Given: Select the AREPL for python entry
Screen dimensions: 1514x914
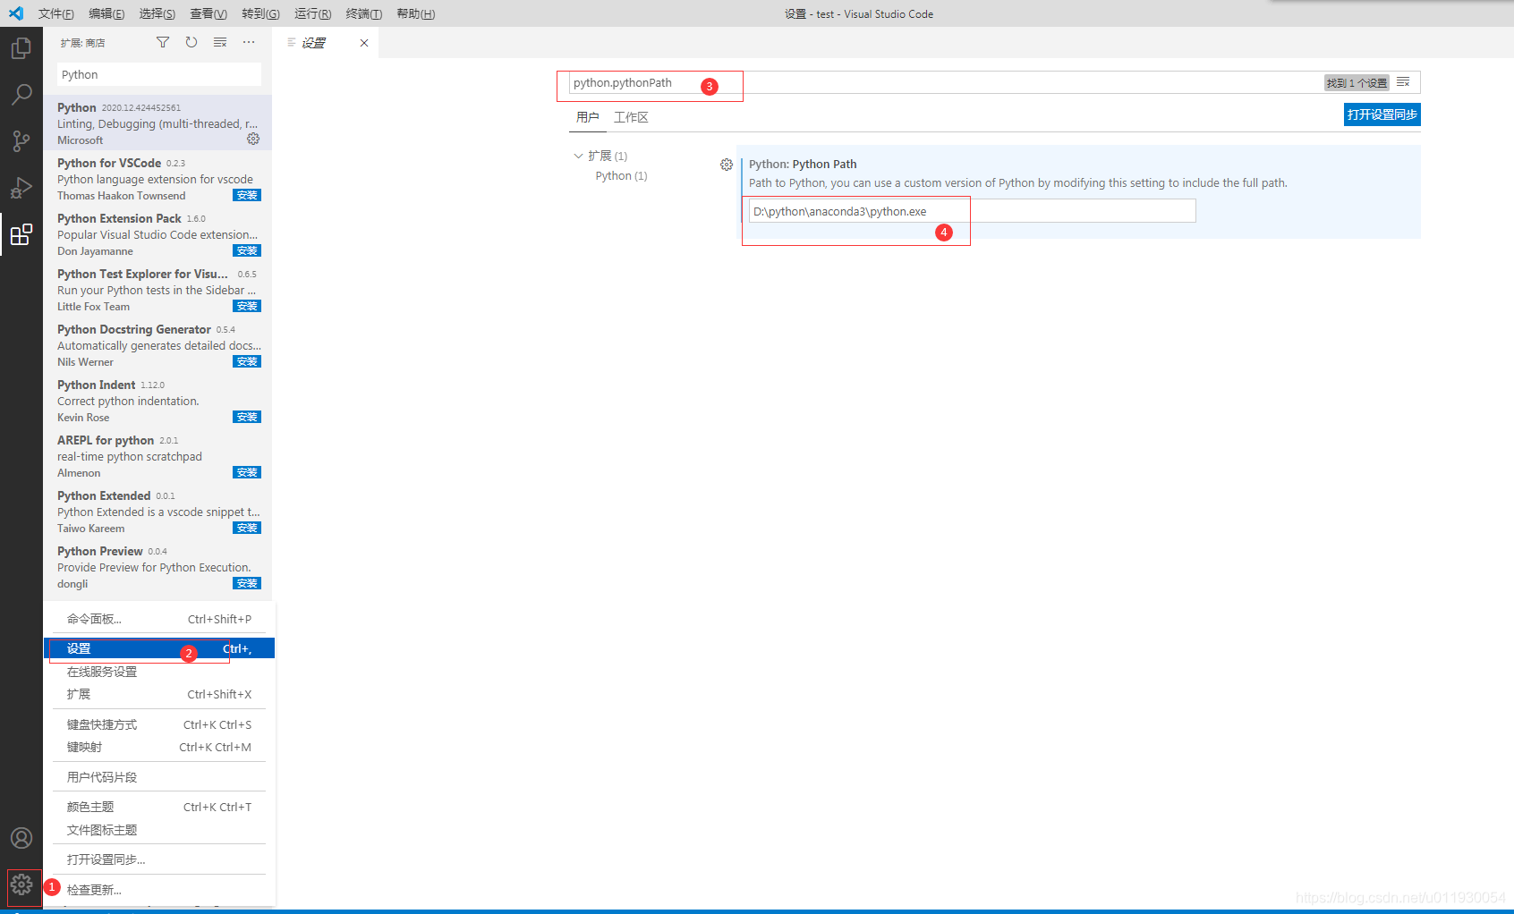Looking at the screenshot, I should [x=157, y=456].
